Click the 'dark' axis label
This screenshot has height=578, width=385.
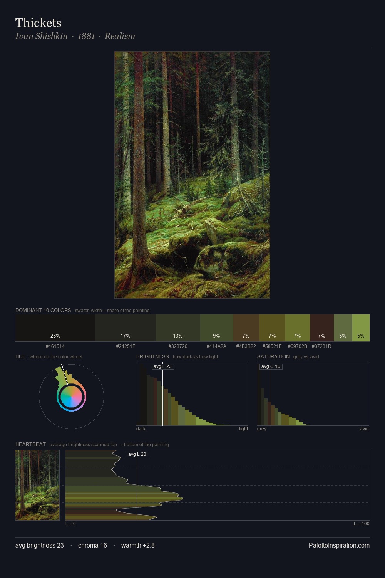point(141,429)
